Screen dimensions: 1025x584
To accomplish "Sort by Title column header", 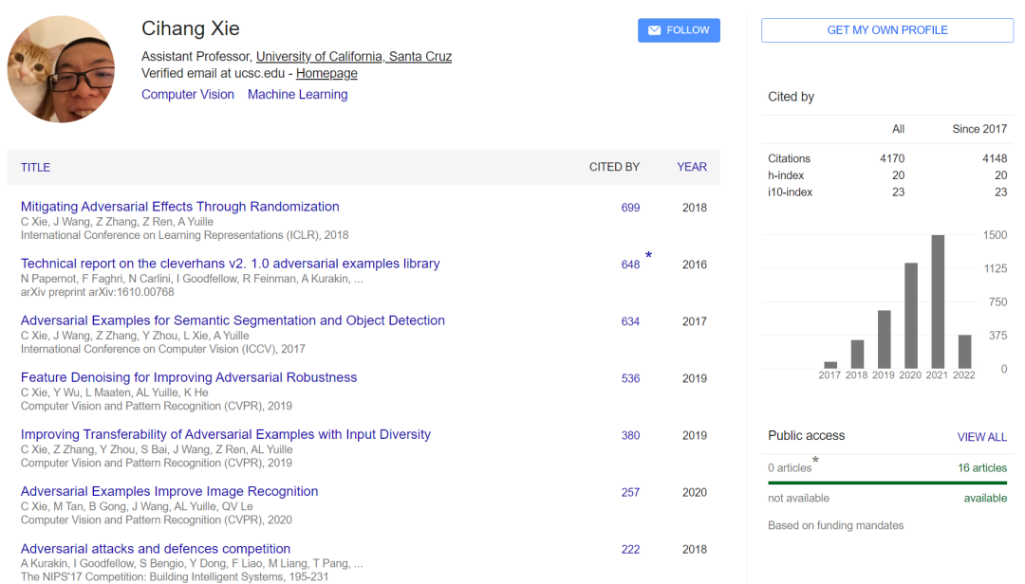I will (35, 167).
